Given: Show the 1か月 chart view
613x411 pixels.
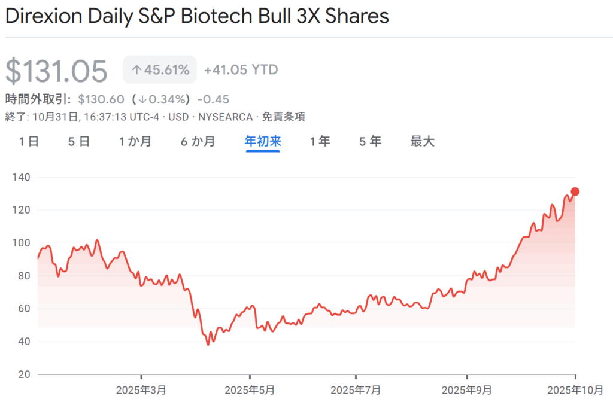Looking at the screenshot, I should click(x=135, y=142).
